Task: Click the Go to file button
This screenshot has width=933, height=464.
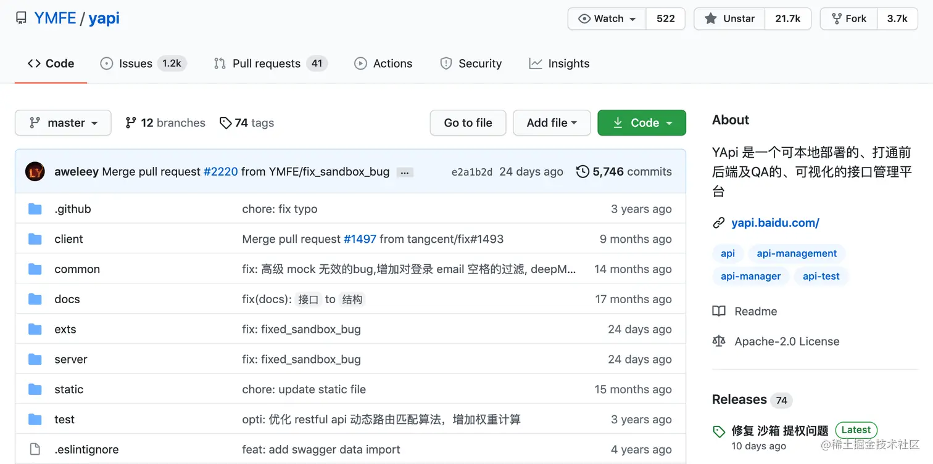Action: (x=468, y=123)
